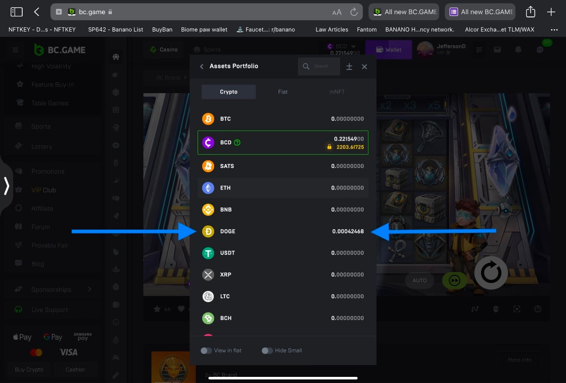Click the Safari sidebar toggle icon

(17, 12)
